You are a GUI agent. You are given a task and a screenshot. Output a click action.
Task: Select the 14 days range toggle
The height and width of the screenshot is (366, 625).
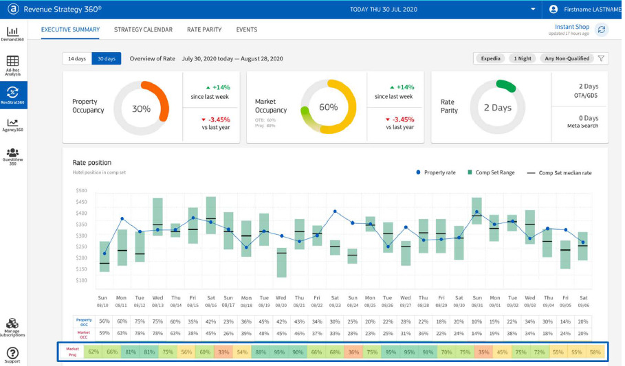[77, 58]
